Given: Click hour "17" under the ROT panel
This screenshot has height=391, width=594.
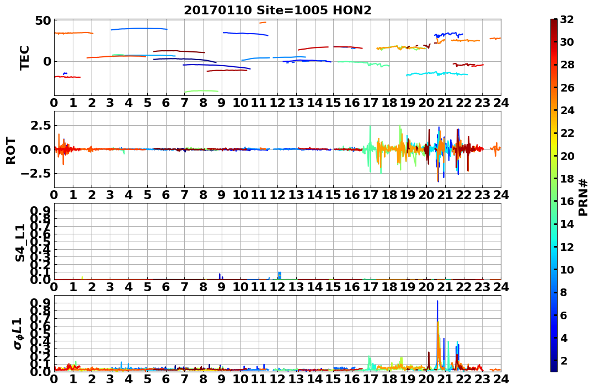Looking at the screenshot, I should (x=371, y=195).
